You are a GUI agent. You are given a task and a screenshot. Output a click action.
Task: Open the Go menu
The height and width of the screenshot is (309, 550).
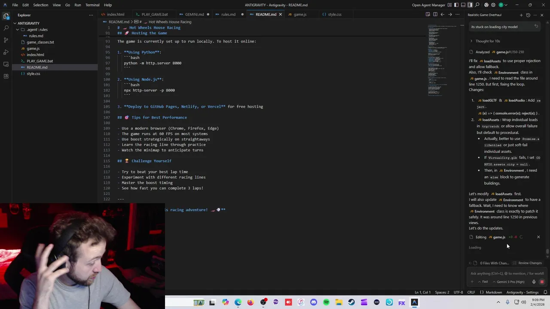67,5
